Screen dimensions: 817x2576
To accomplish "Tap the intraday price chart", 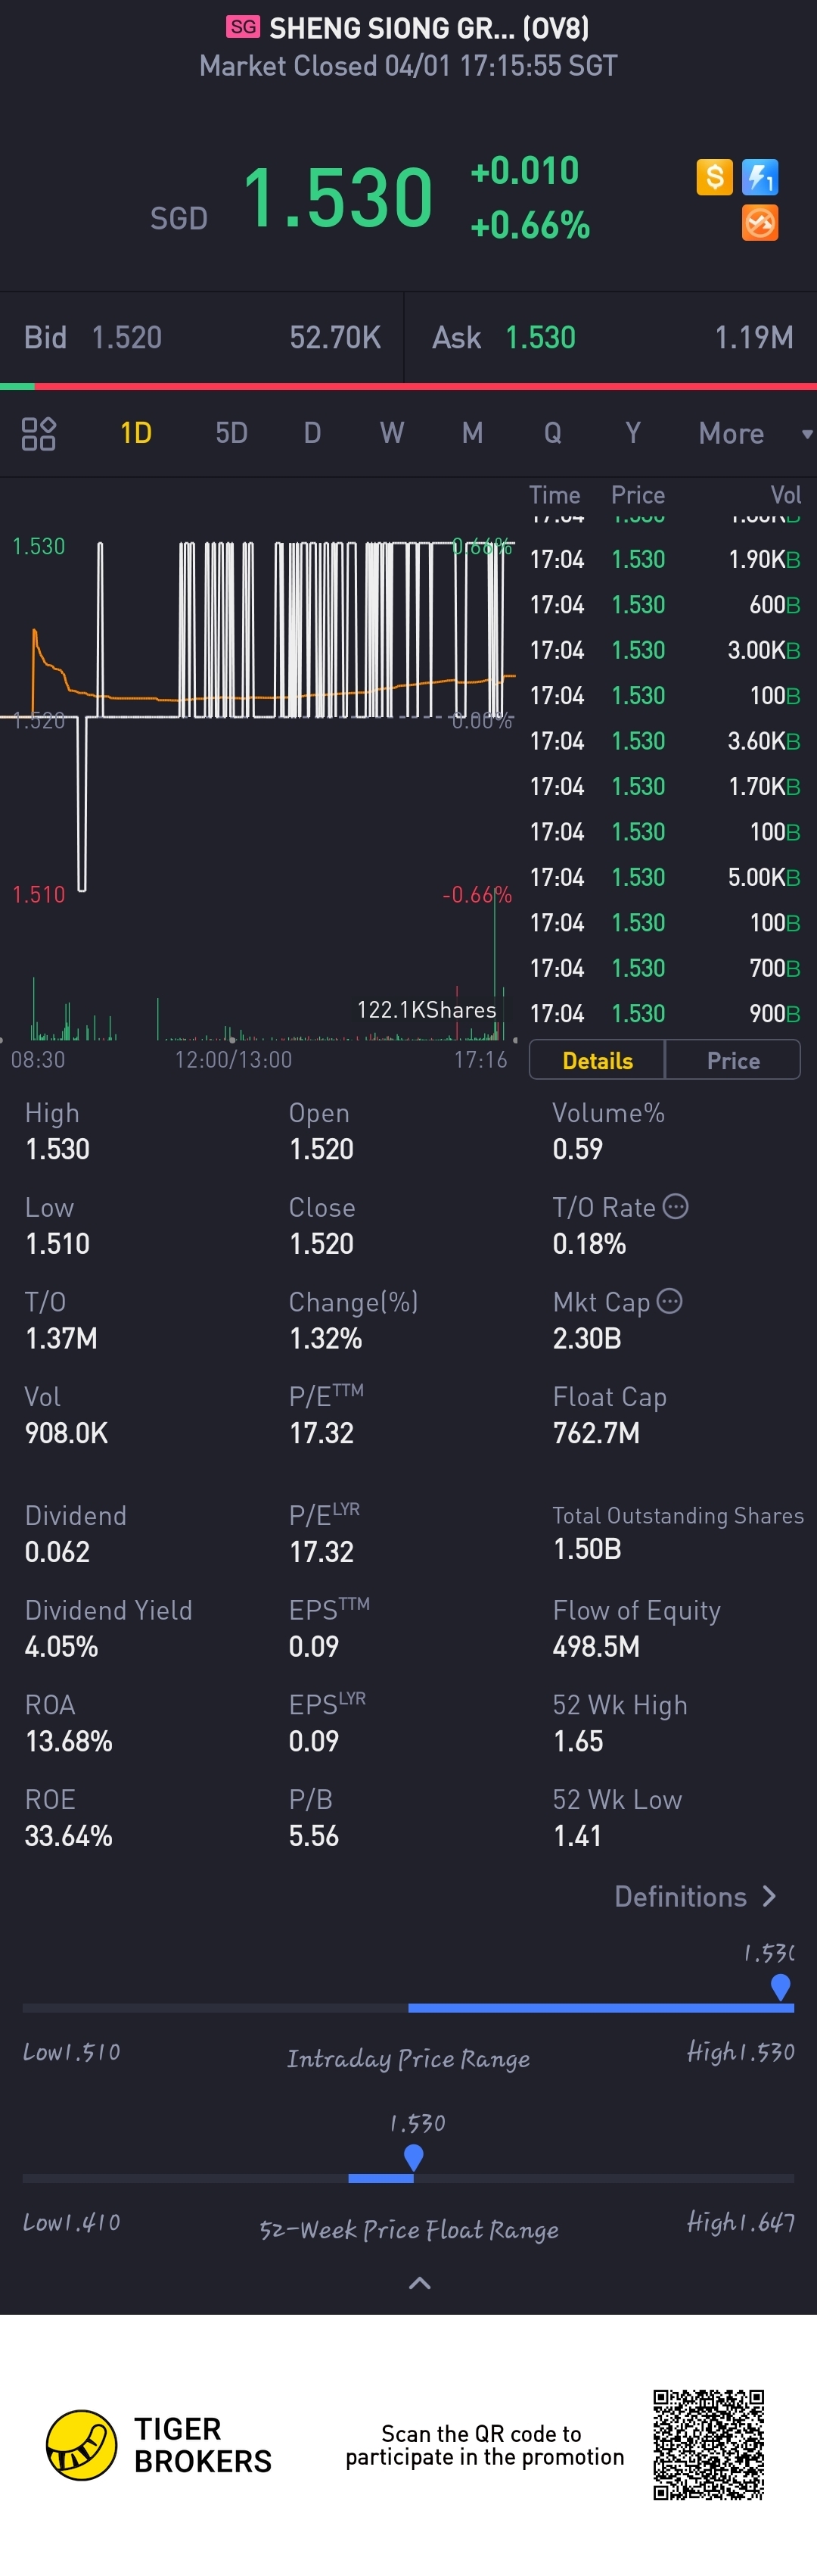I will pyautogui.click(x=259, y=716).
